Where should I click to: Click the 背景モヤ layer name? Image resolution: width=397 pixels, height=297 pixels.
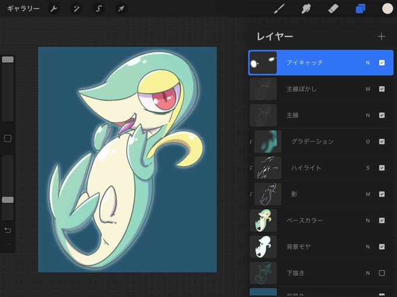point(298,247)
